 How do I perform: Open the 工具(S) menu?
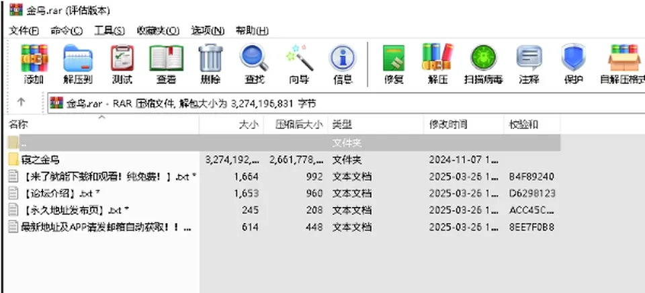click(x=109, y=31)
